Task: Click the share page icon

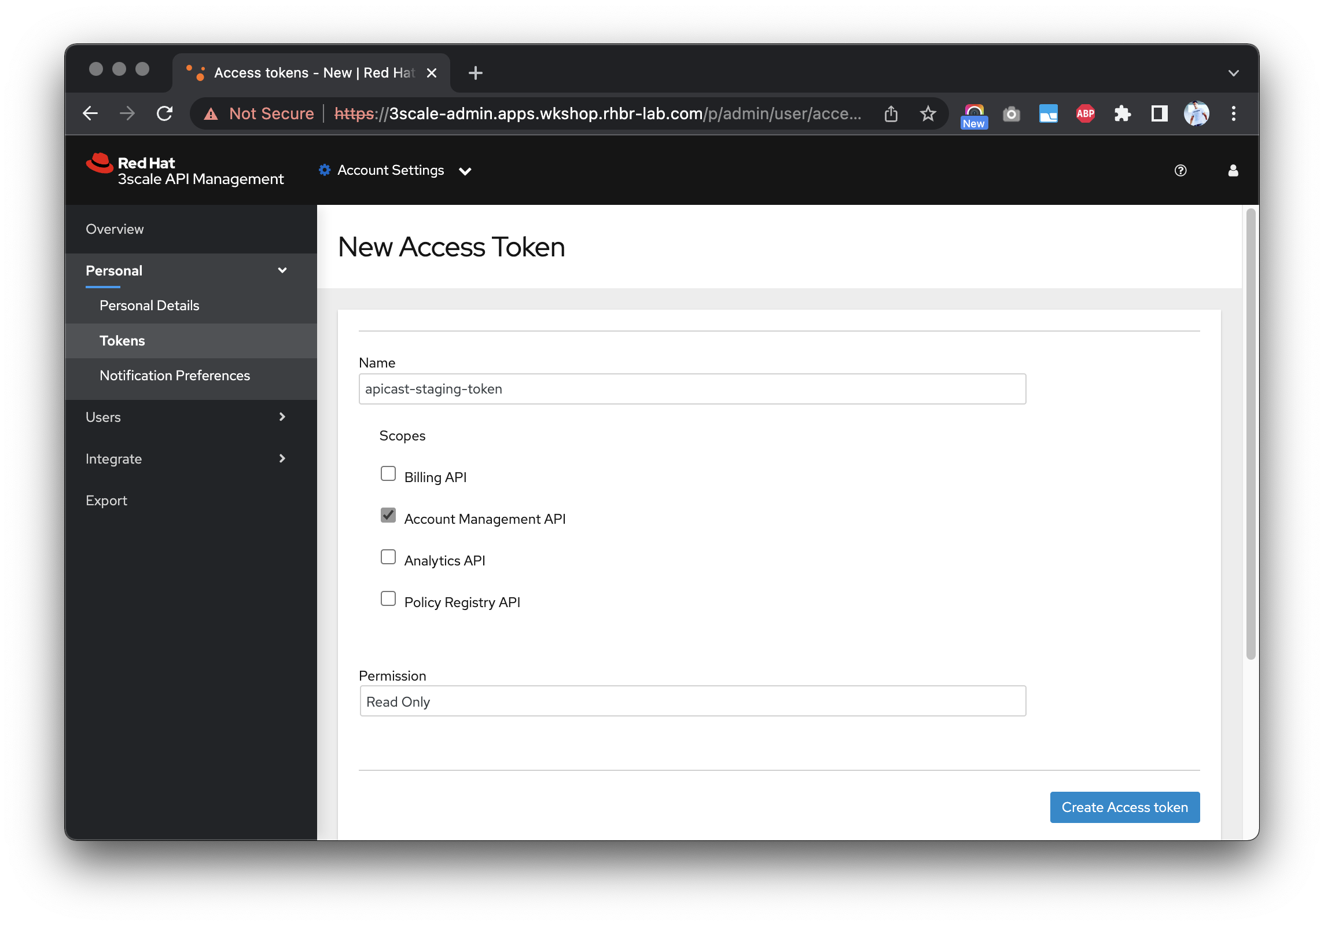Action: pos(891,113)
